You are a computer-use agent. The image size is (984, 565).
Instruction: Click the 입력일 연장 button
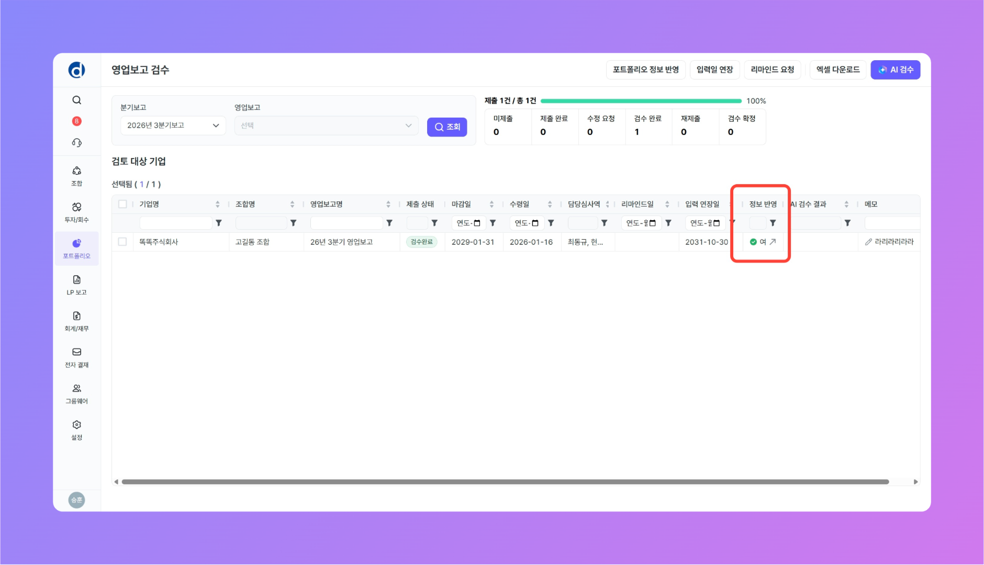(x=715, y=70)
